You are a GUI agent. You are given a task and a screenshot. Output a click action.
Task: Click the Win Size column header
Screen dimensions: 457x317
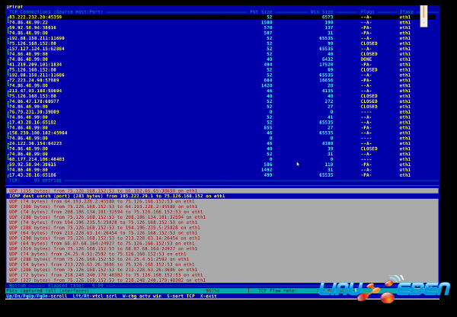click(x=321, y=12)
